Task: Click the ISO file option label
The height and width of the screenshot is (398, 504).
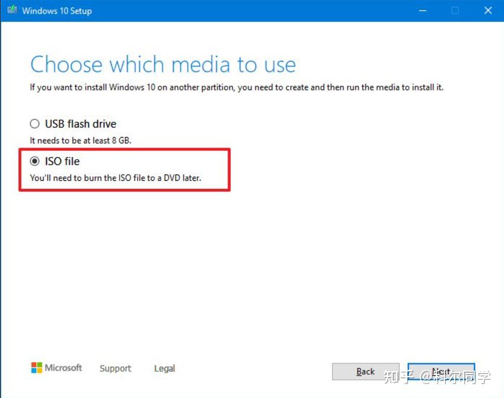Action: [x=62, y=162]
